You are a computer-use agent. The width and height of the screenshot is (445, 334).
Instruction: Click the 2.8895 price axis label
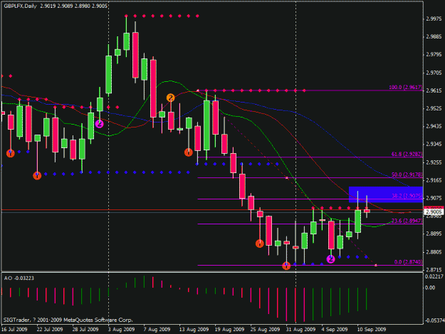(434, 234)
